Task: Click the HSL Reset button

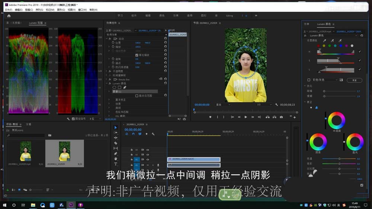Action: [355, 80]
